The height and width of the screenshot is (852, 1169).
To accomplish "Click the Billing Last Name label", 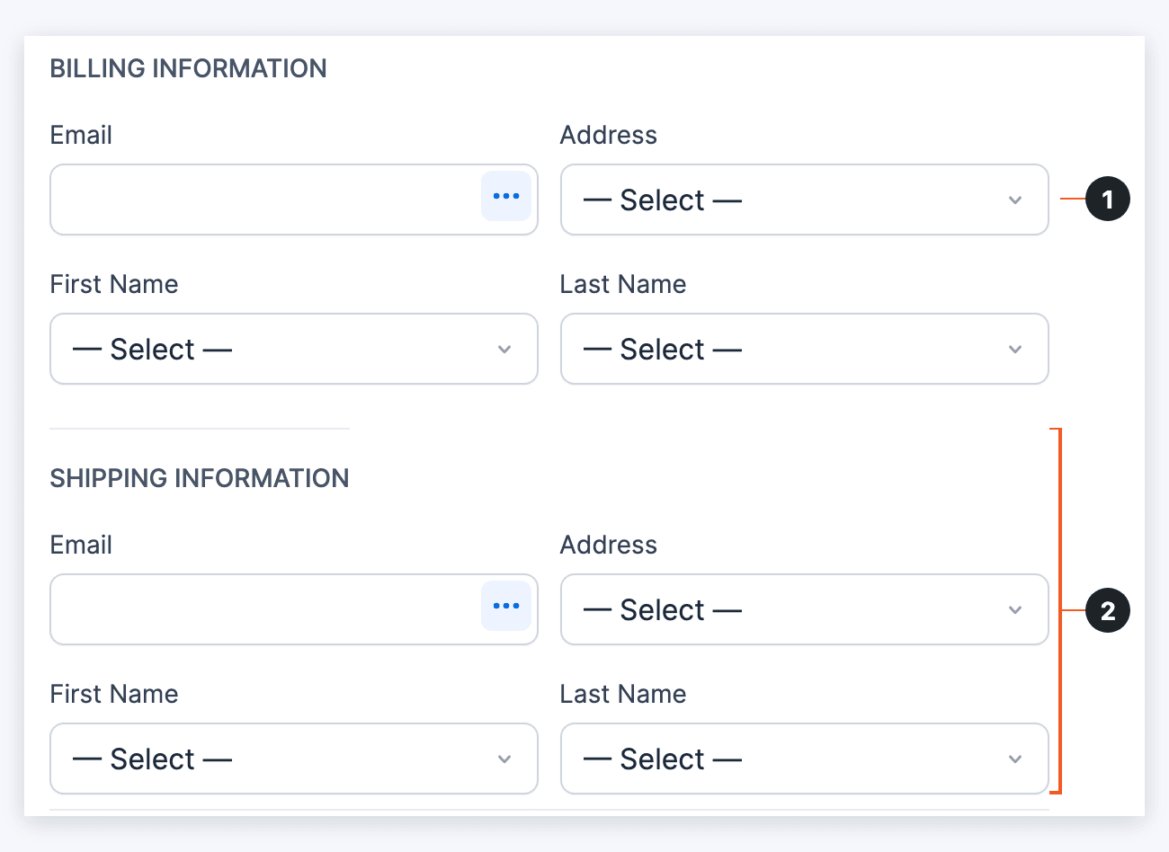I will (623, 284).
